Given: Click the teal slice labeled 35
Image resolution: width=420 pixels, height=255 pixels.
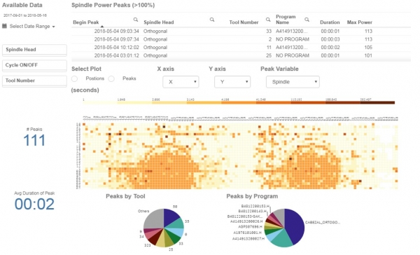Looking at the screenshot, I should [x=177, y=223].
